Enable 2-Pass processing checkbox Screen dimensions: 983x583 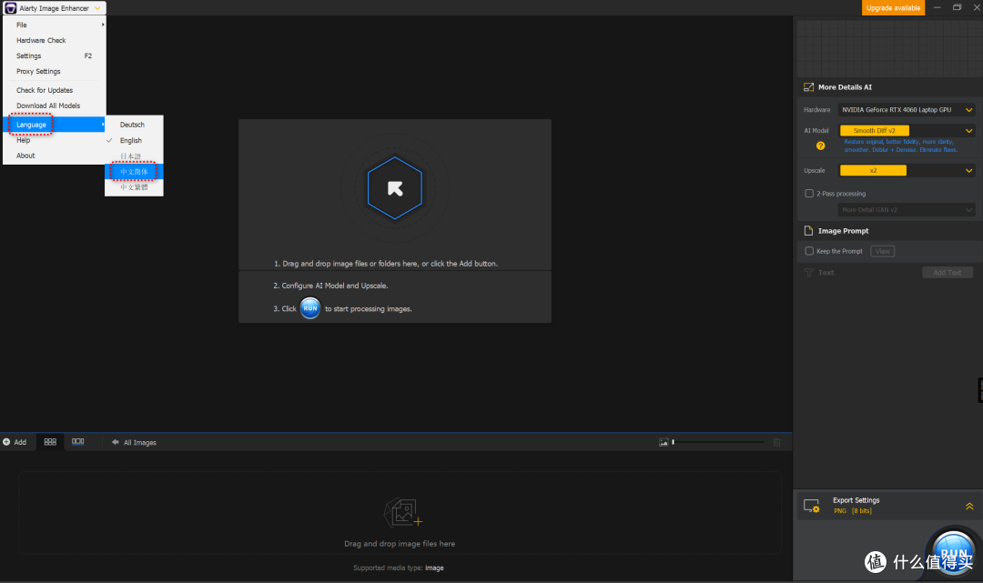click(809, 194)
